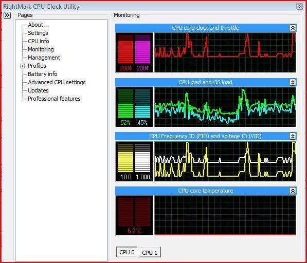Image resolution: width=307 pixels, height=263 pixels.
Task: Open the Settings page
Action: coord(38,33)
